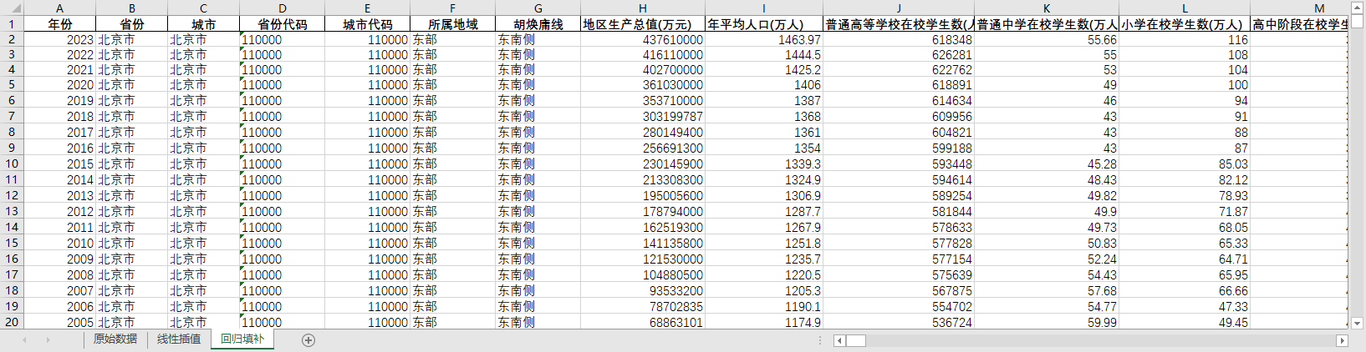Select column F header
Screen dimensions: 1366x352
(x=452, y=8)
